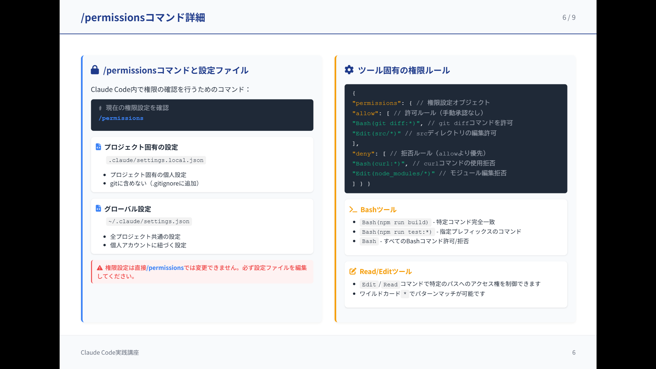Click the edit pencil icon beside Read/Editツール

[353, 271]
